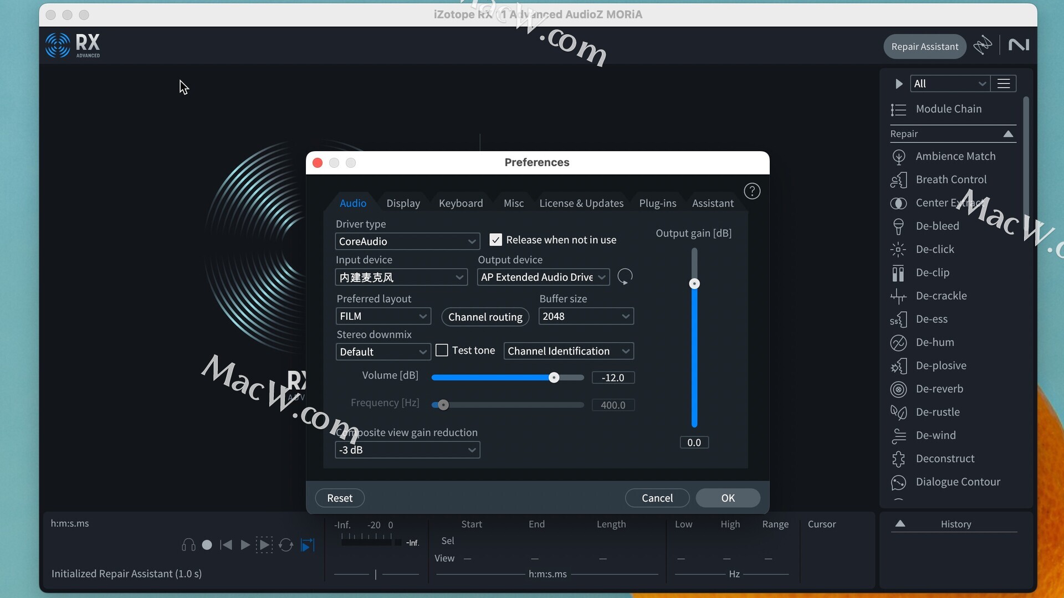This screenshot has width=1064, height=598.
Task: Rewind to start of file
Action: (226, 545)
